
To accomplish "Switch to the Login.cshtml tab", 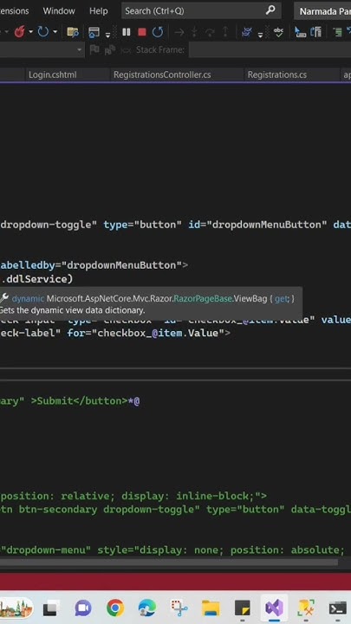I will coord(53,75).
